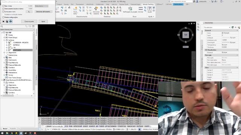Collapse the Surfaces node in Prospector
This screenshot has width=241, height=135.
pyautogui.click(x=4, y=40)
